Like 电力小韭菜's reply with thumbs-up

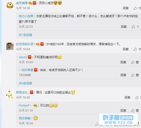[133, 27]
